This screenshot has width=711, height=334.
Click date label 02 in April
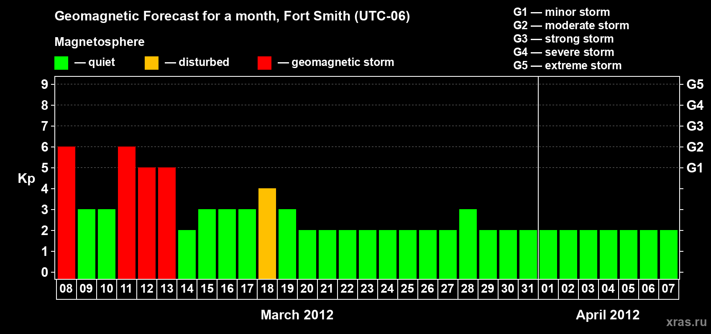(568, 289)
